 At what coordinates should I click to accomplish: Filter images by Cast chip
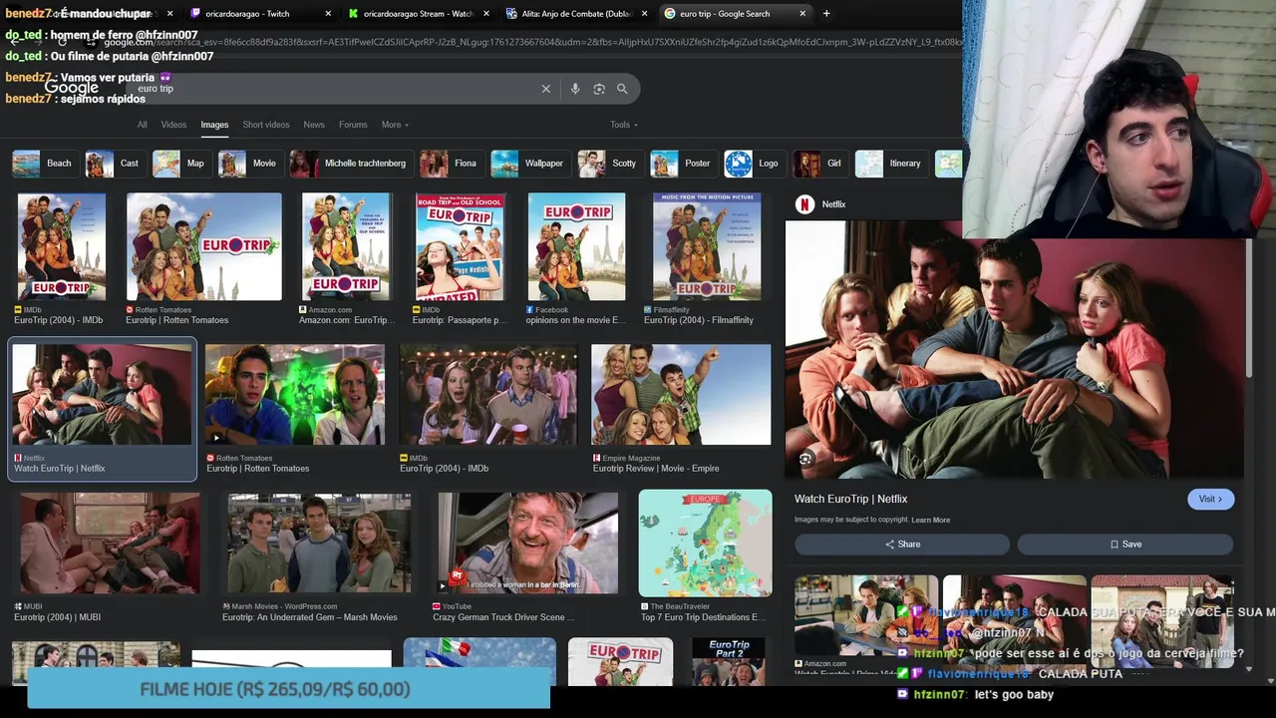tap(114, 164)
